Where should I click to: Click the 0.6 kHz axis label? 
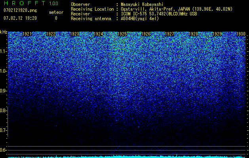[x=3, y=150]
